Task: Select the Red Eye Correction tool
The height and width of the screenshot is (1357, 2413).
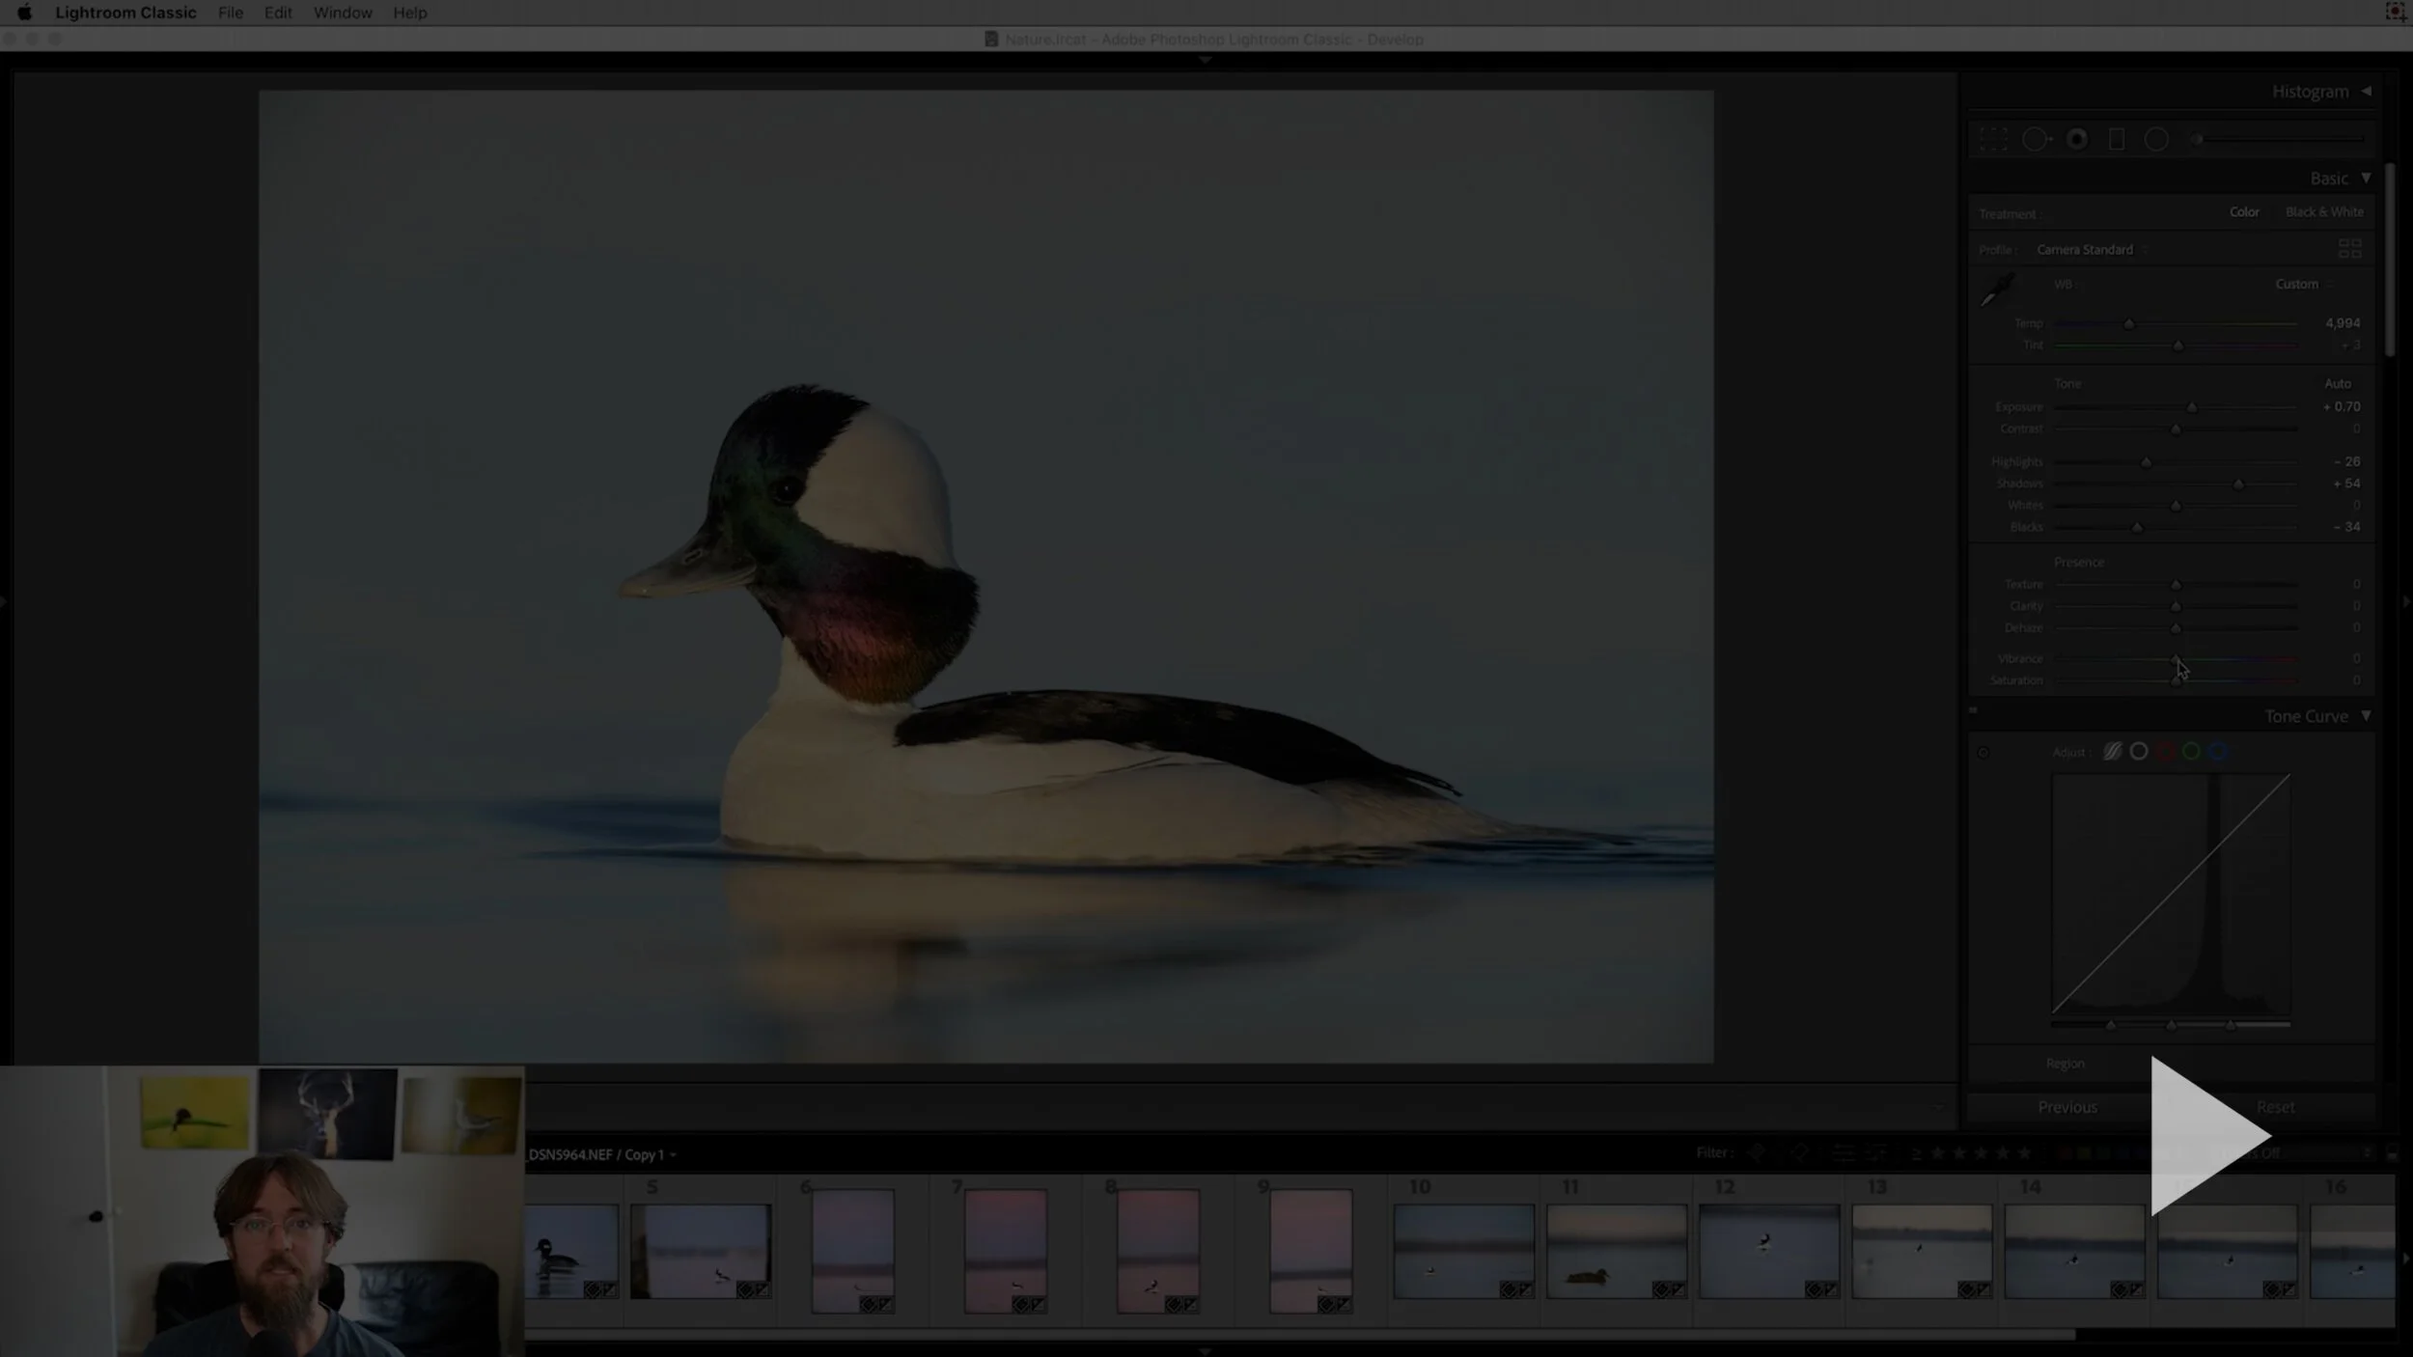Action: coord(2077,140)
